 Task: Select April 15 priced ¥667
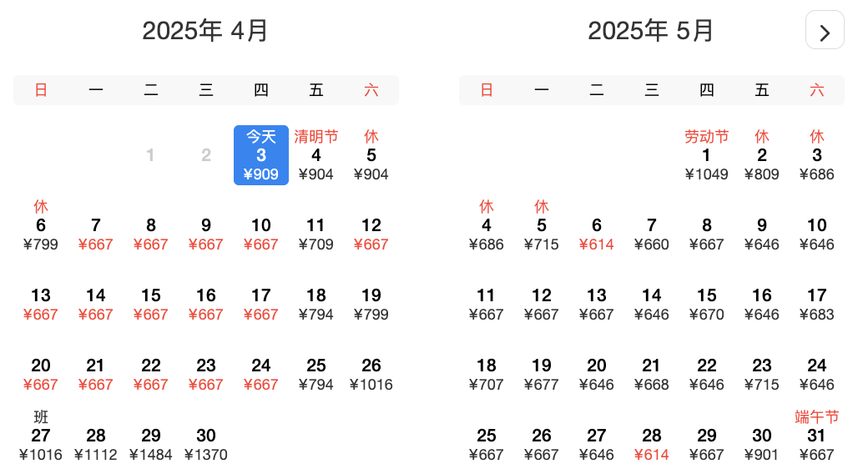(151, 305)
